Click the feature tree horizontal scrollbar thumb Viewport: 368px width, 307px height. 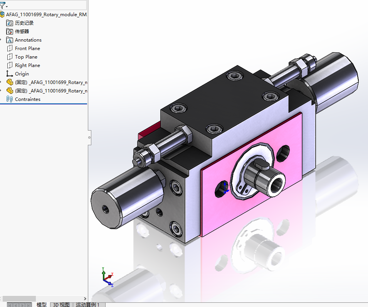point(19,299)
